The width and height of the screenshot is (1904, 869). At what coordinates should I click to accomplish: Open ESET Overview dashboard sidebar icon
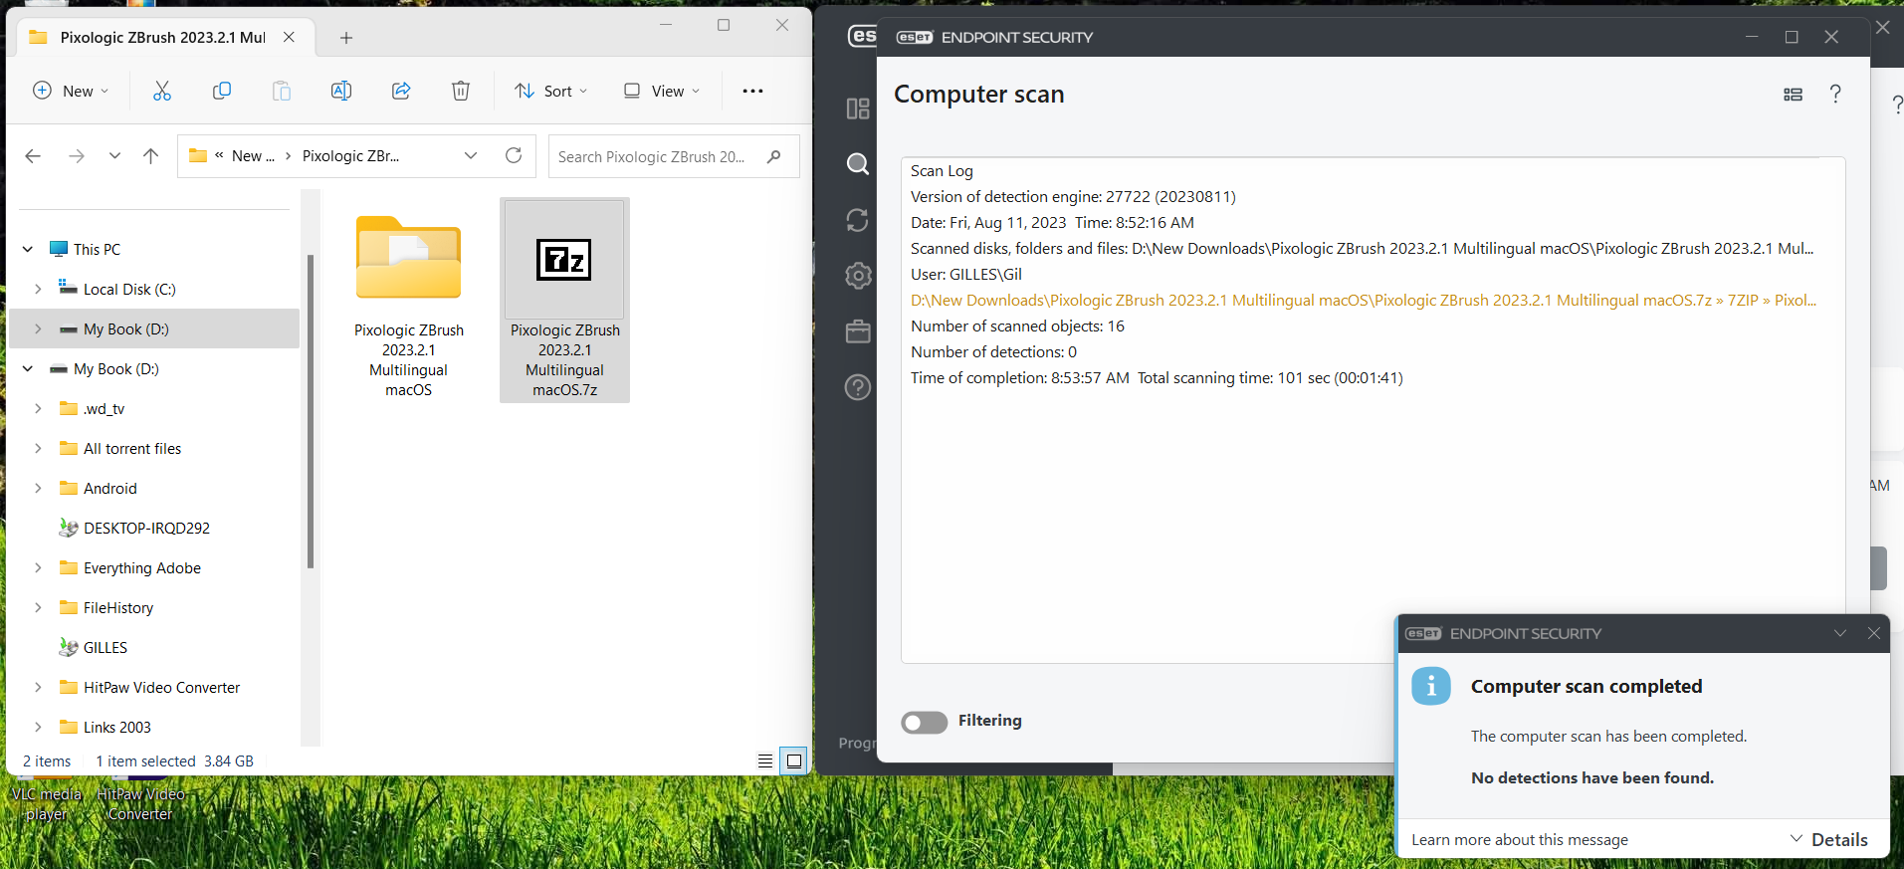coord(858,109)
